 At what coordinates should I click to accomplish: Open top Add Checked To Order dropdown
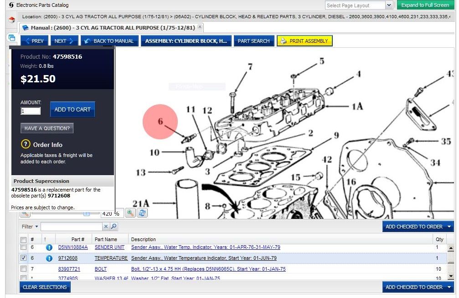(x=449, y=227)
